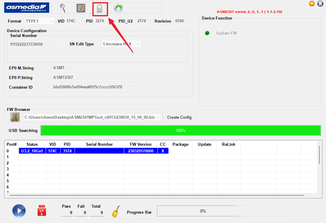Viewport: 326px width, 223px height.
Task: Click the Update column header
Action: coord(205,144)
